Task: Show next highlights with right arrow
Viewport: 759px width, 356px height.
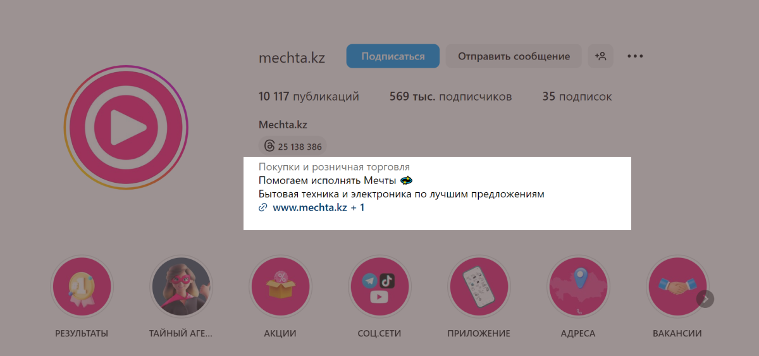Action: point(705,298)
